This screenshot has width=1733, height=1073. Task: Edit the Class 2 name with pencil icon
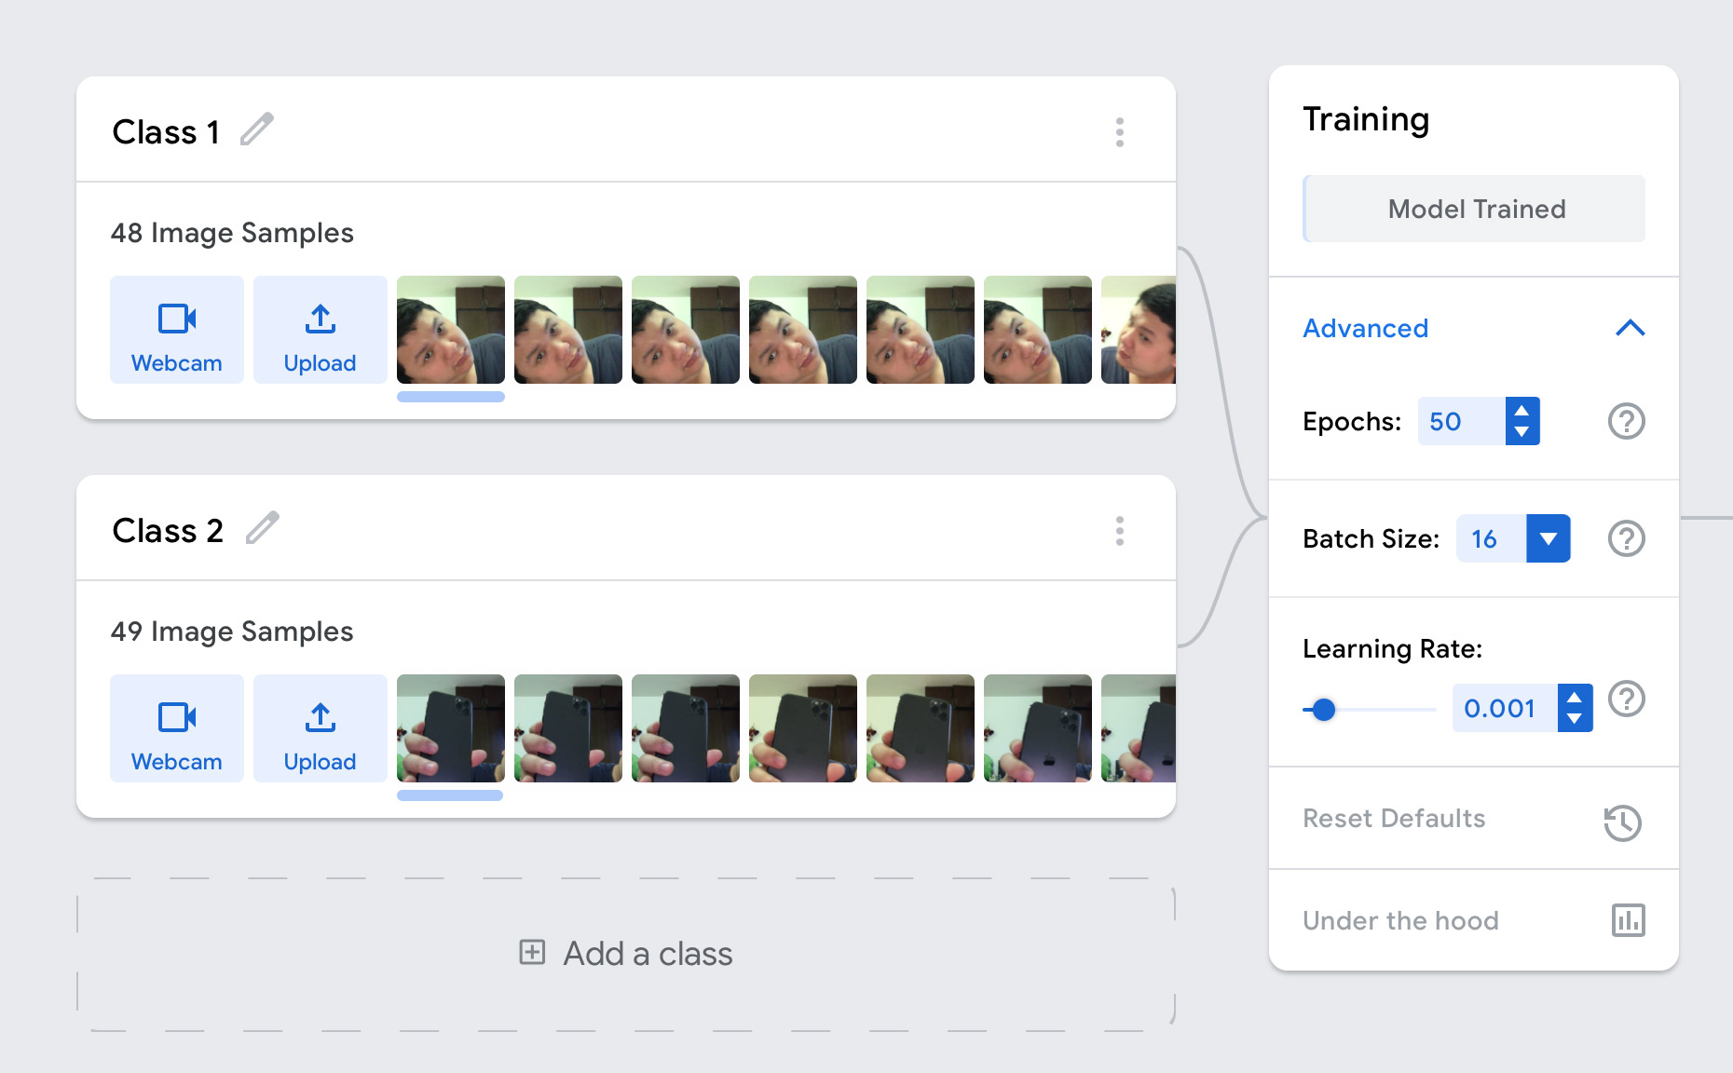click(263, 528)
